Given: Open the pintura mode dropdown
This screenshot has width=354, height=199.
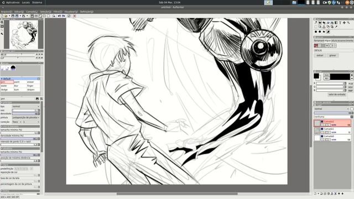Looking at the screenshot, I should [x=26, y=118].
